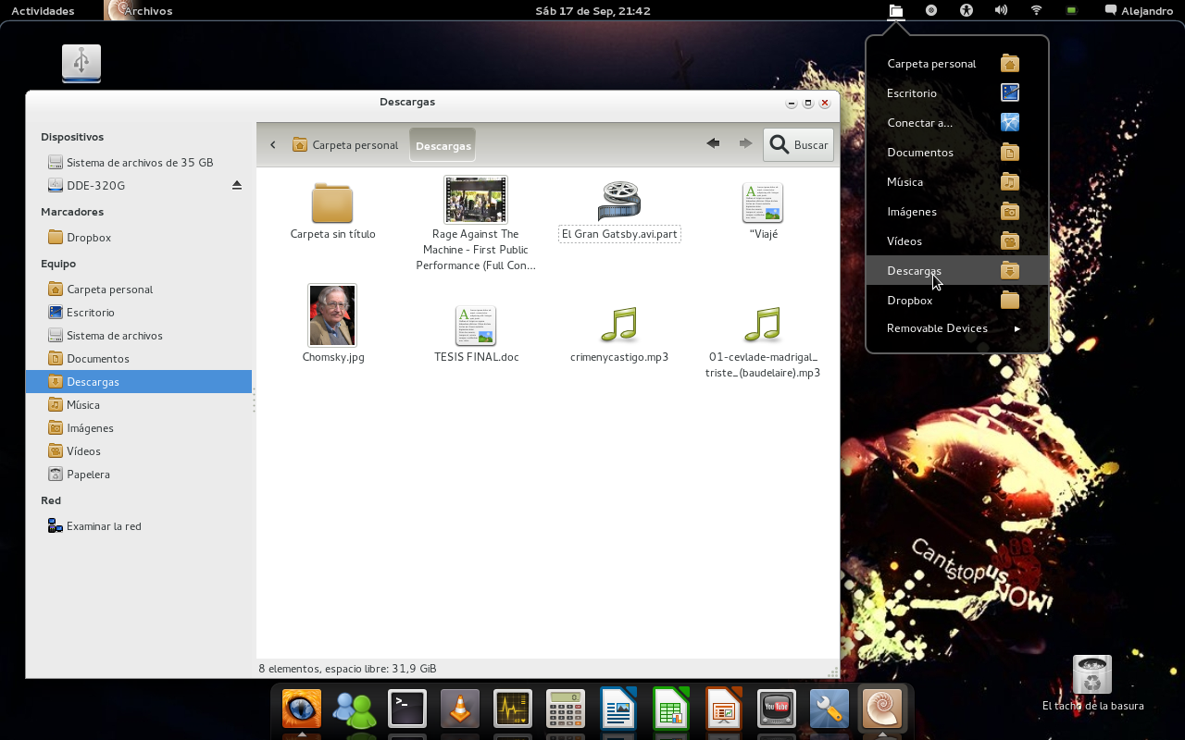The image size is (1185, 740).
Task: Open the System Monitor dock icon
Action: 513,709
